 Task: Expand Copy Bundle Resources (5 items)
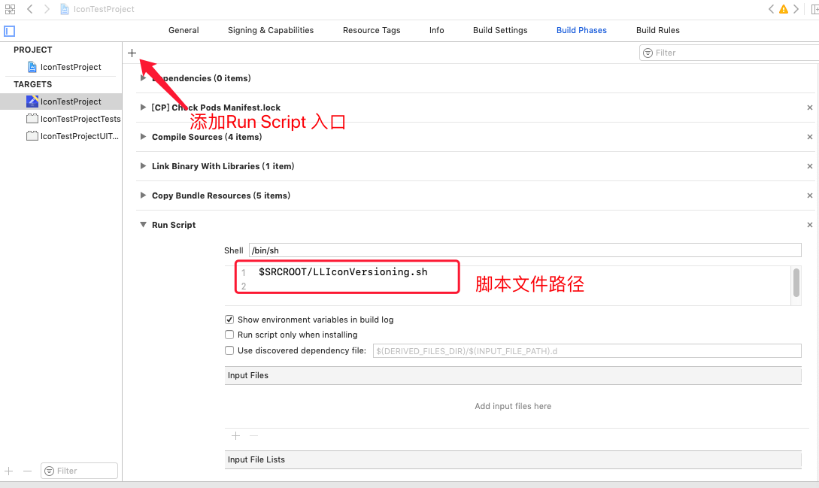[143, 195]
